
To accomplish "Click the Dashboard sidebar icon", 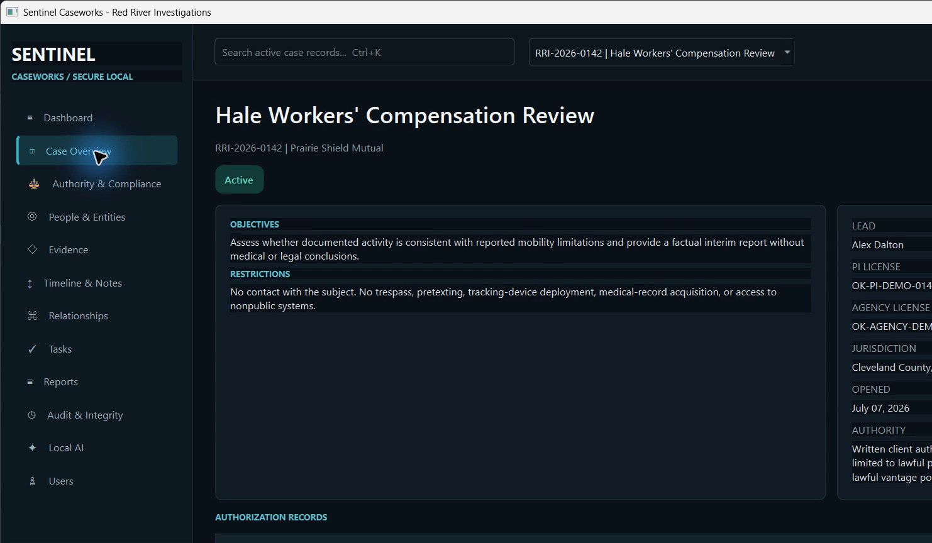I will point(30,118).
